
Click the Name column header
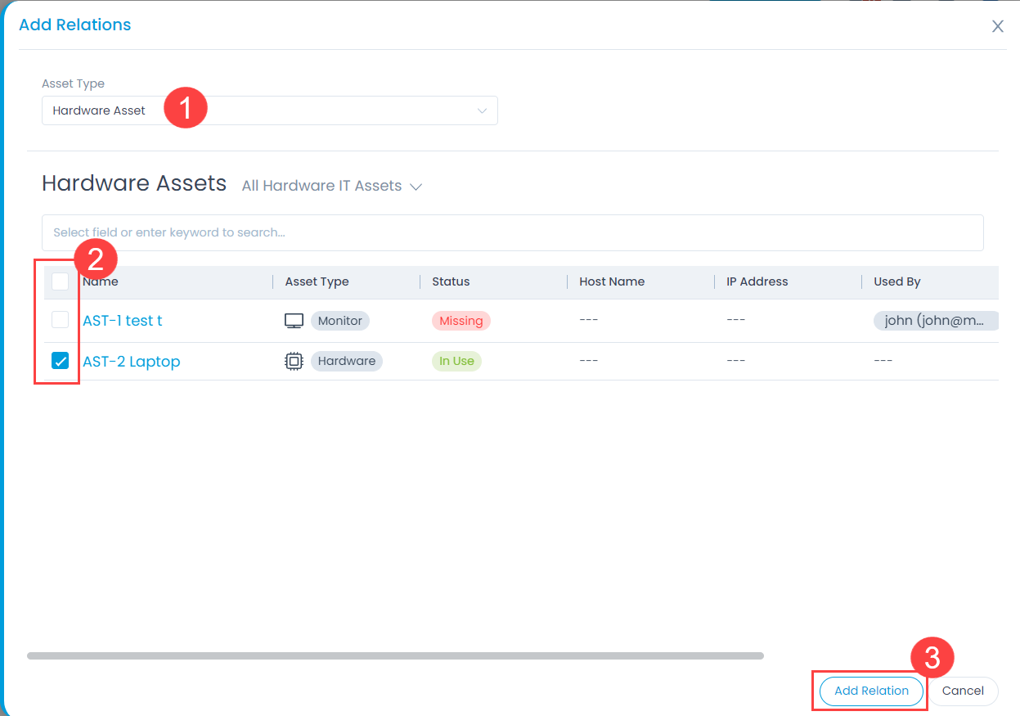click(x=100, y=281)
